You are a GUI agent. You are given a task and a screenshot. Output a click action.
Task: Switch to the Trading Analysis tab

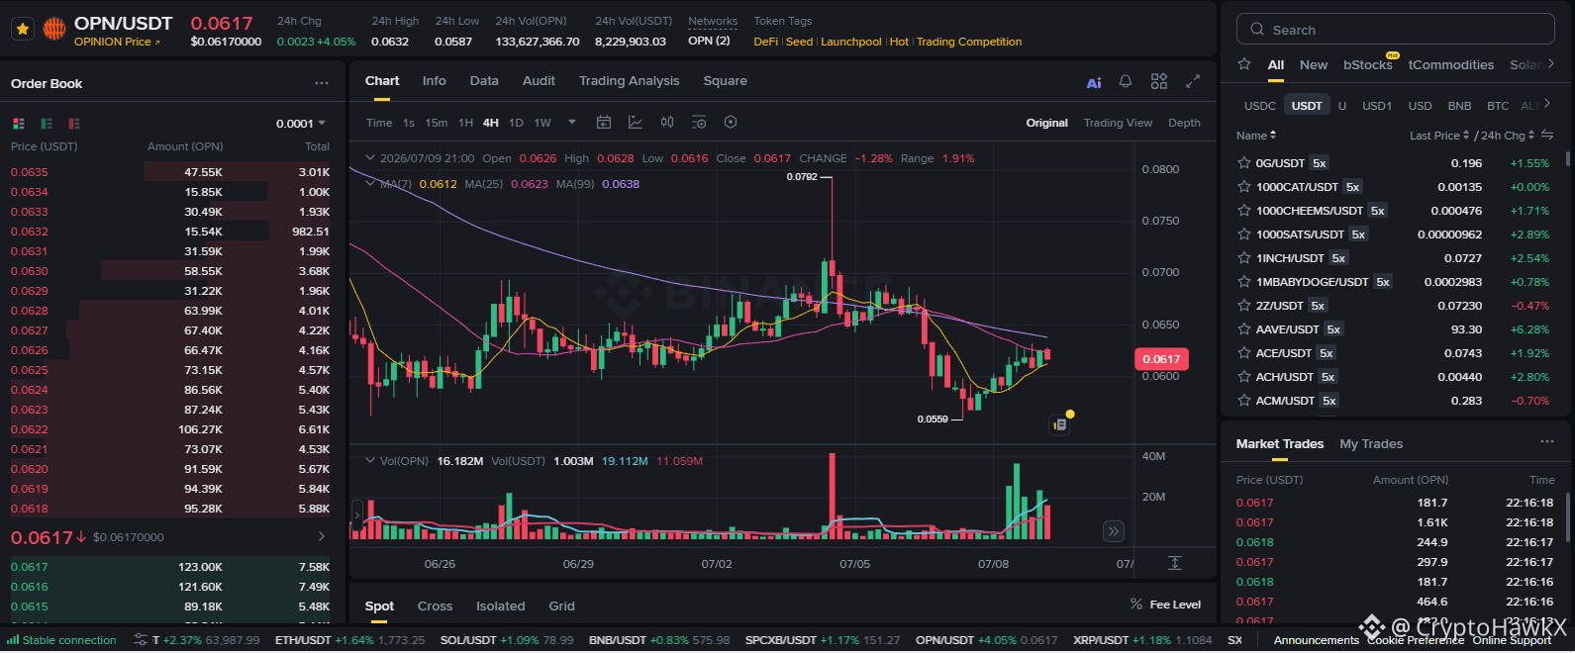(x=629, y=81)
